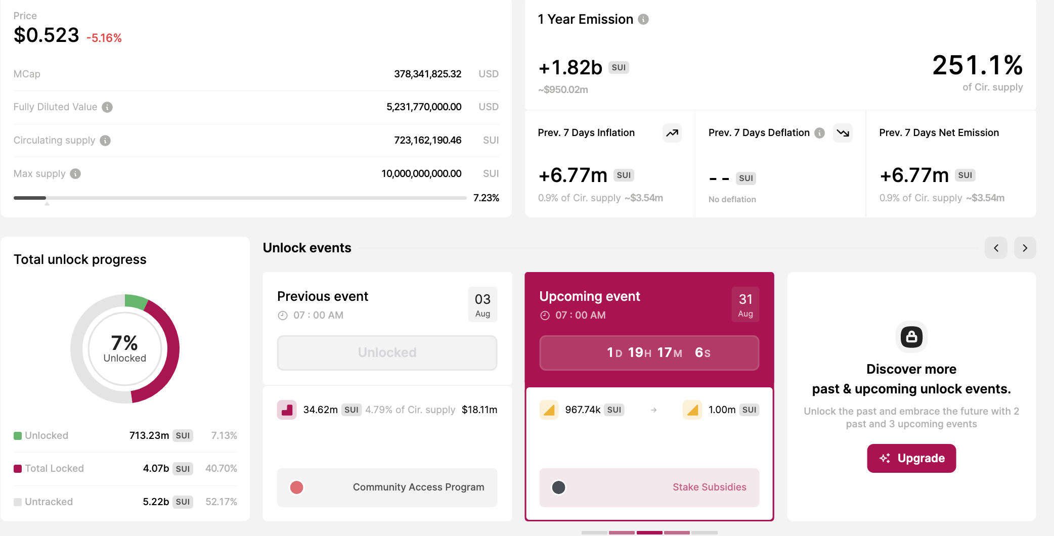Go to previous unlock events with left chevron
The width and height of the screenshot is (1054, 536).
tap(996, 248)
